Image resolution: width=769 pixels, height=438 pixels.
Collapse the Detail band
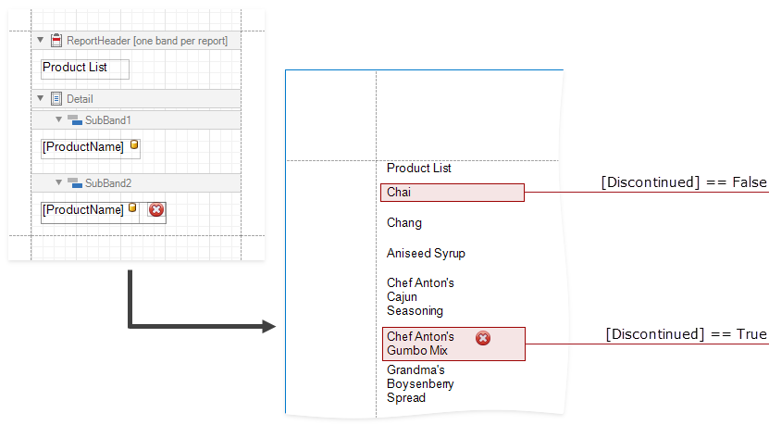[x=41, y=99]
